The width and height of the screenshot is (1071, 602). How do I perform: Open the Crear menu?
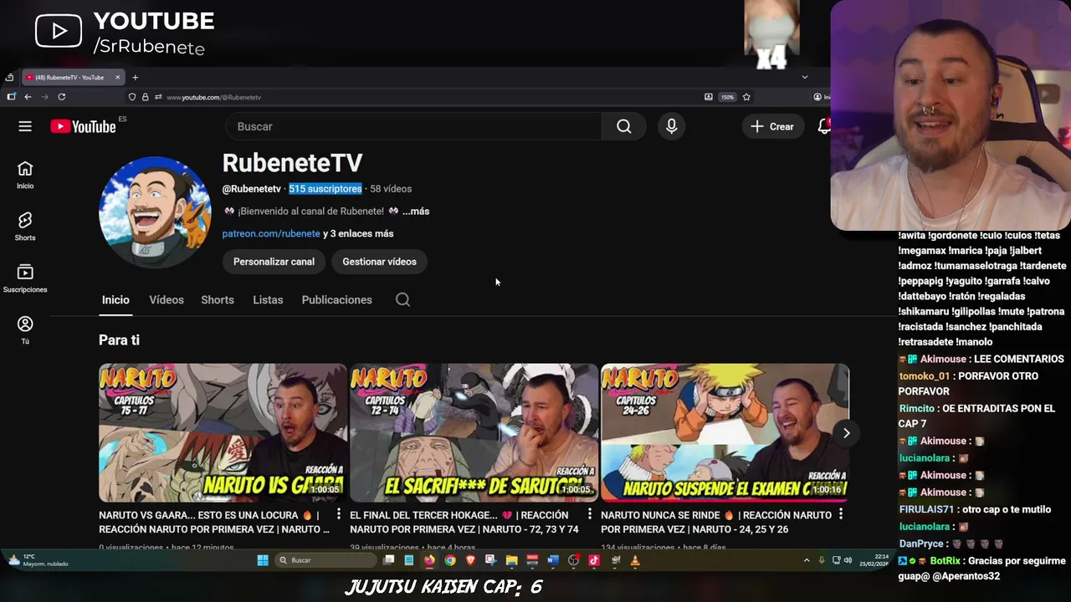tap(771, 126)
